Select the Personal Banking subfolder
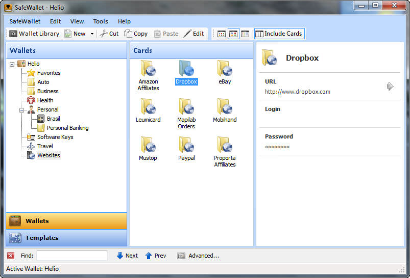 point(63,128)
